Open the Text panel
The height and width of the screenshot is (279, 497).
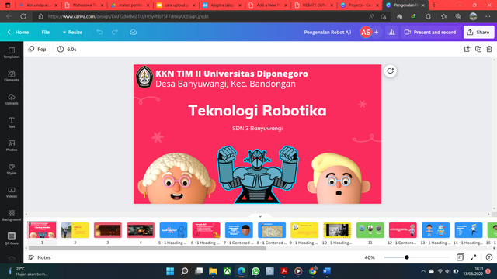(12, 122)
